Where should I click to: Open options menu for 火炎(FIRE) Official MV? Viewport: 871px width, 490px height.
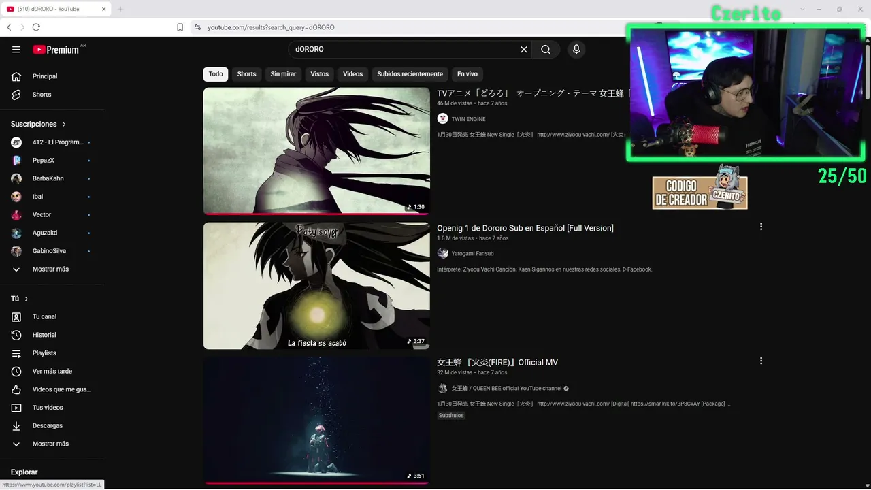pyautogui.click(x=761, y=361)
